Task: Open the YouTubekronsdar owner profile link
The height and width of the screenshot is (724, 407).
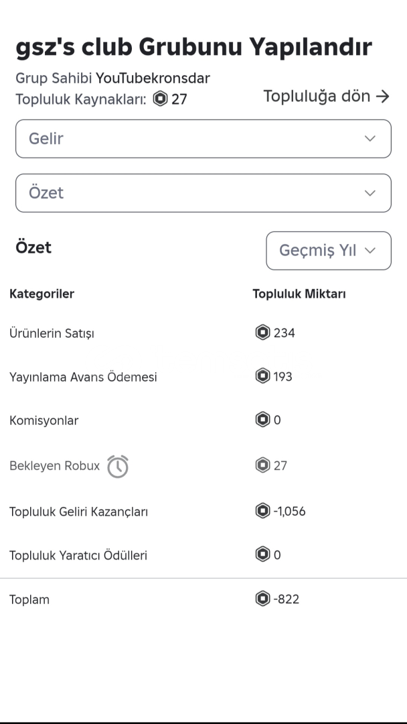Action: point(153,78)
